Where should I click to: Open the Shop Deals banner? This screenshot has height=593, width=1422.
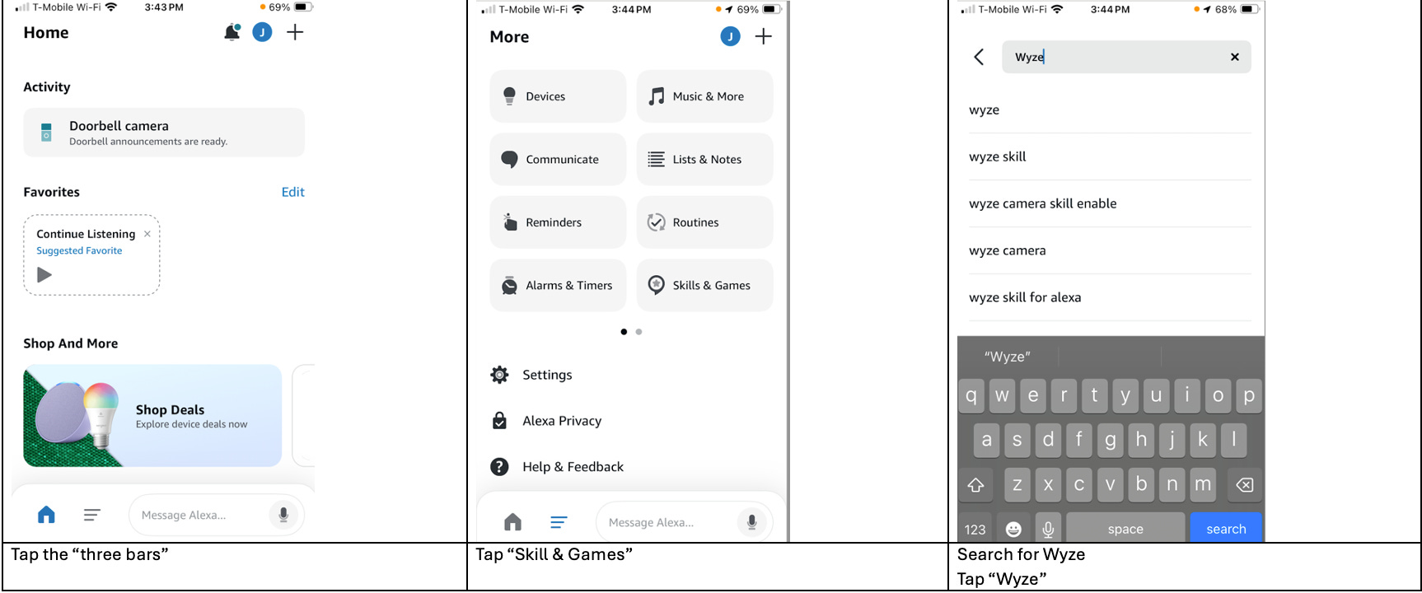(152, 416)
